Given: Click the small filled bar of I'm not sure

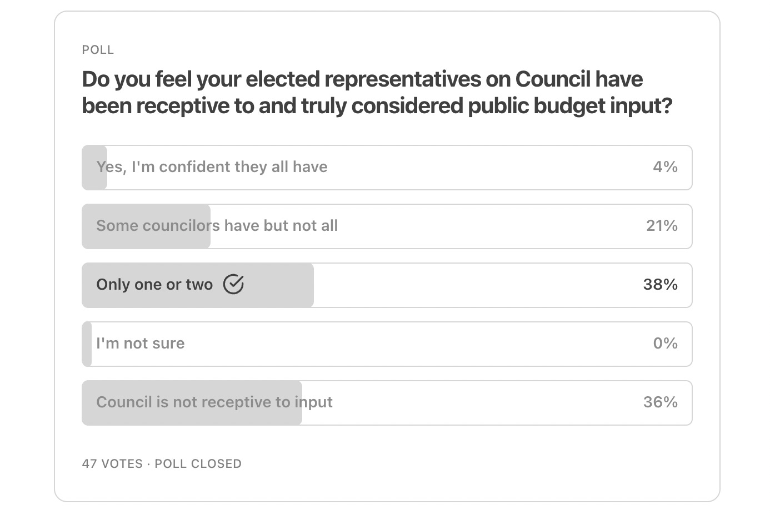Looking at the screenshot, I should point(87,344).
